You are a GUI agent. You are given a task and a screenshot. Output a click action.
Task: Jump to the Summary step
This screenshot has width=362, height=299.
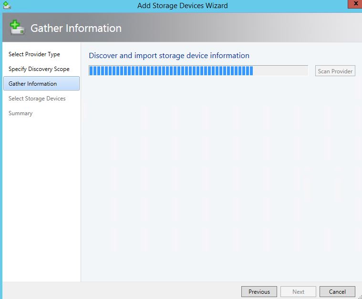[21, 113]
